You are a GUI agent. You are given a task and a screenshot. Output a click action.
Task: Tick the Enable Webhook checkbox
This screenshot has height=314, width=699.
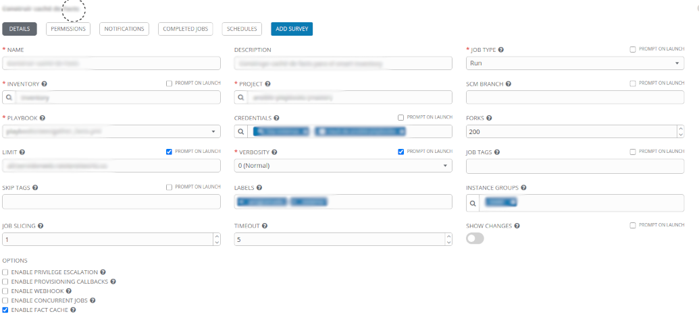5,291
